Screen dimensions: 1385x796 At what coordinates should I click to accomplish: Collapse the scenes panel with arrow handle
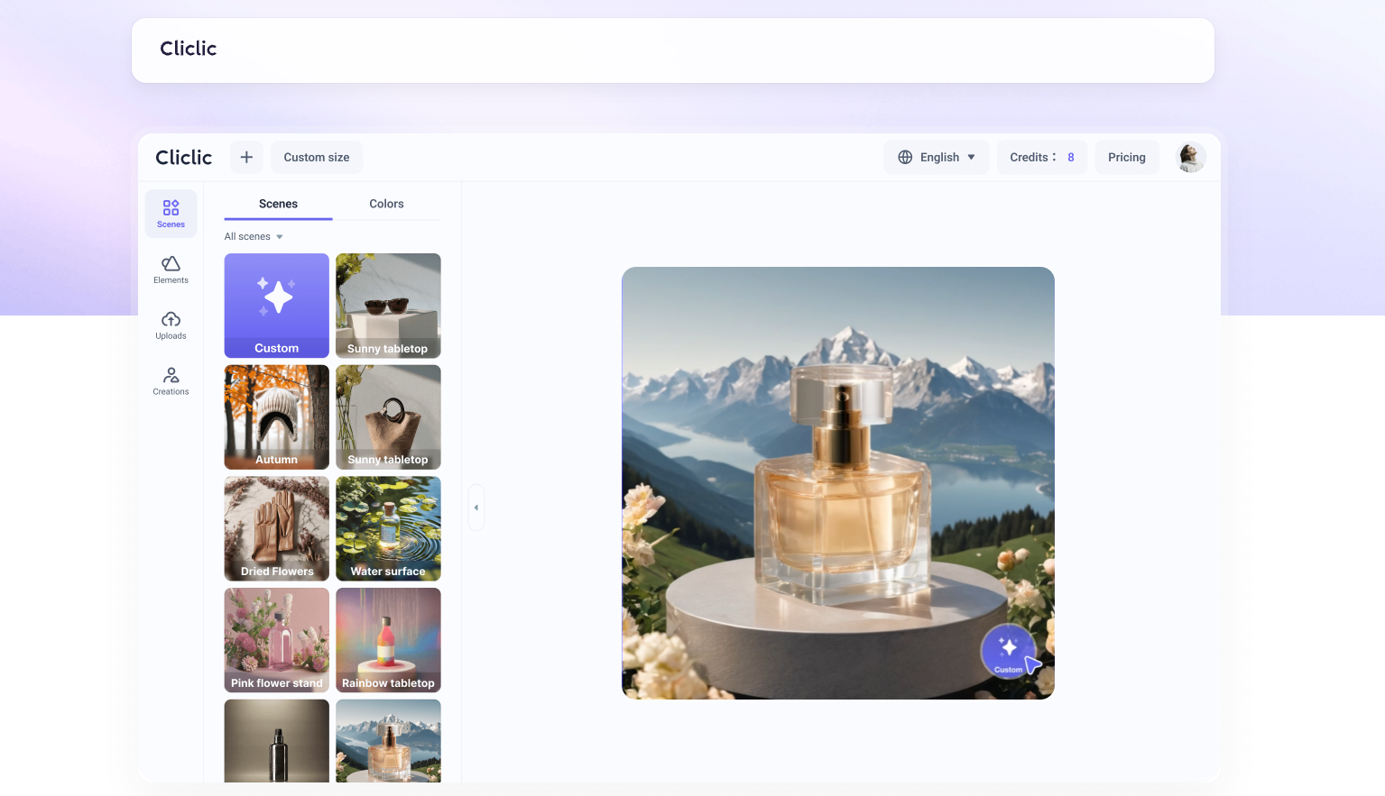click(476, 508)
